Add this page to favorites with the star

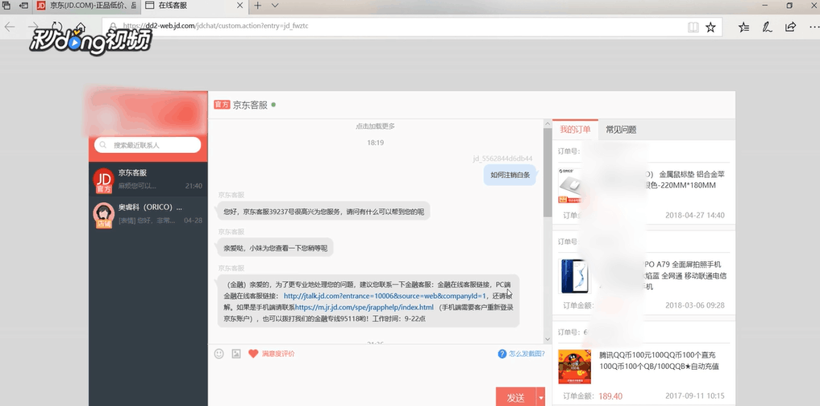(x=710, y=27)
